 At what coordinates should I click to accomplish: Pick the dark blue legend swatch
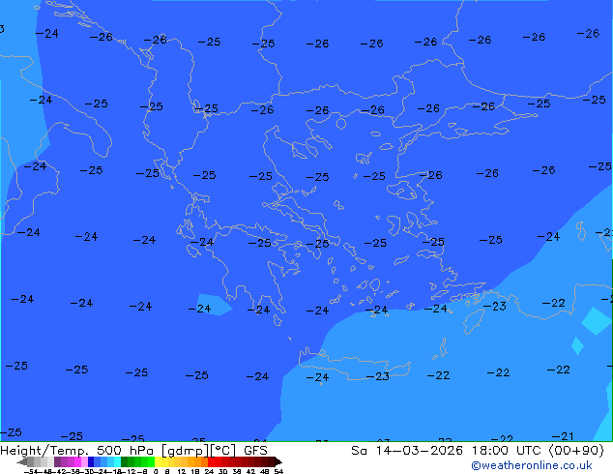(x=91, y=461)
